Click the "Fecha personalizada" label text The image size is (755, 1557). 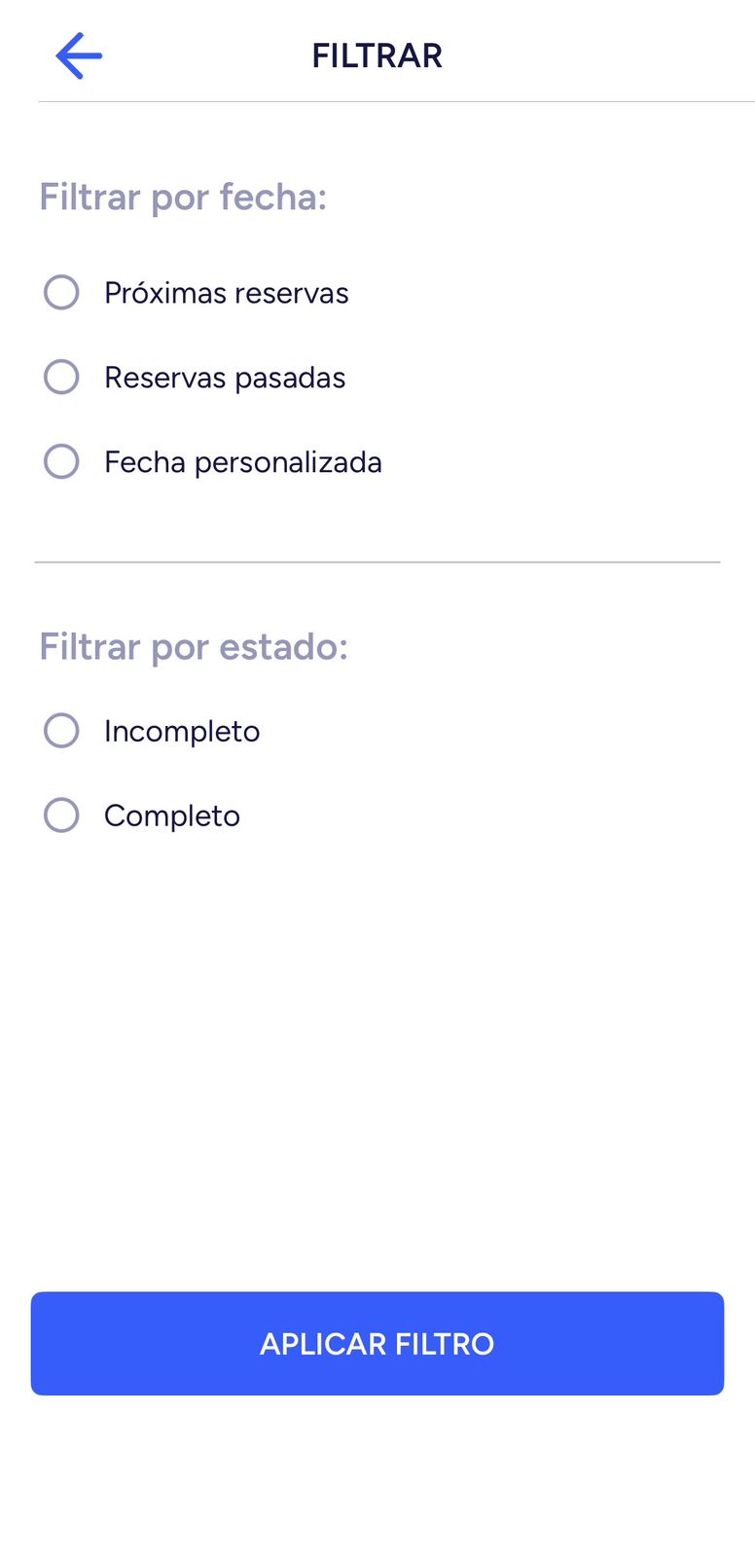pos(242,462)
